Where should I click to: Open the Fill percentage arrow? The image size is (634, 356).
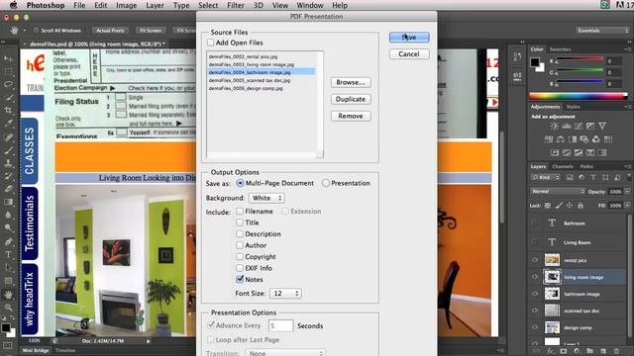coord(627,206)
